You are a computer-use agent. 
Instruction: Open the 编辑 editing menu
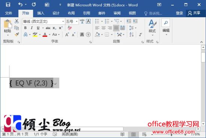(166, 27)
